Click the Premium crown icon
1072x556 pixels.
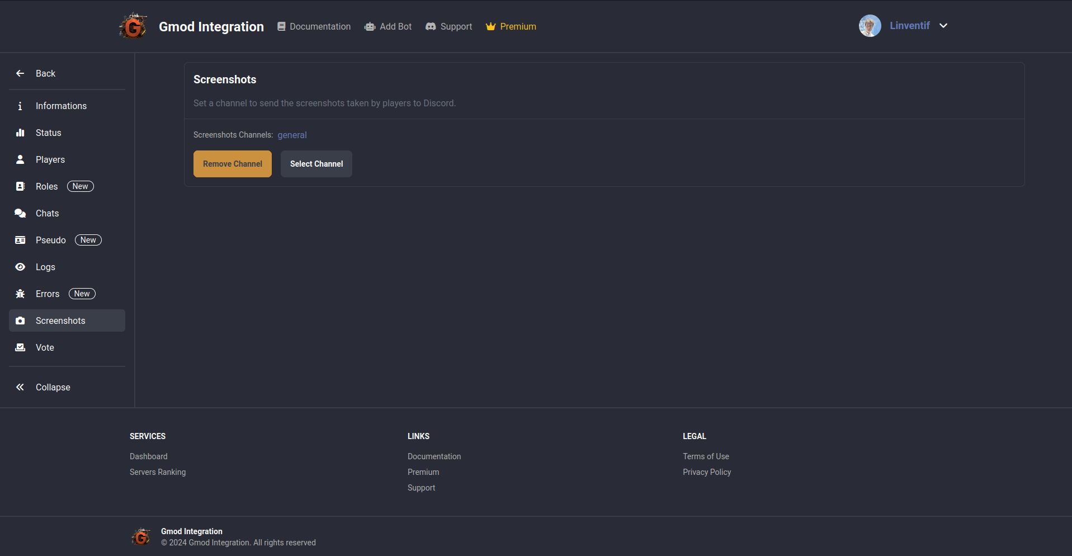(490, 26)
